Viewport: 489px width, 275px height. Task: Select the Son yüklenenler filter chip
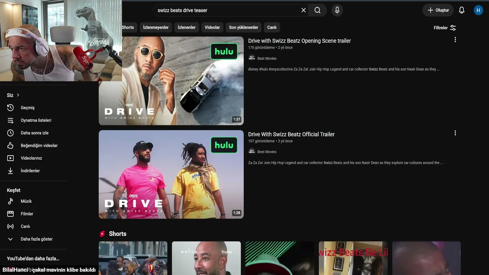pyautogui.click(x=244, y=27)
